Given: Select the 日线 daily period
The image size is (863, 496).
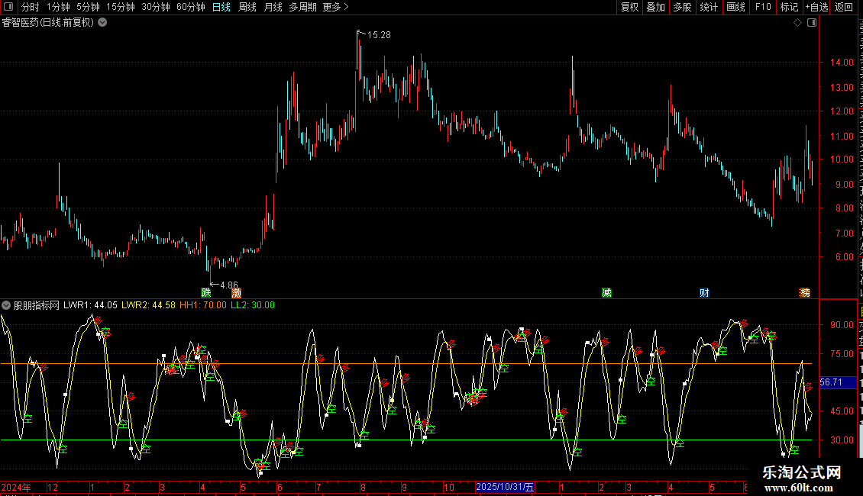Looking at the screenshot, I should pos(221,7).
